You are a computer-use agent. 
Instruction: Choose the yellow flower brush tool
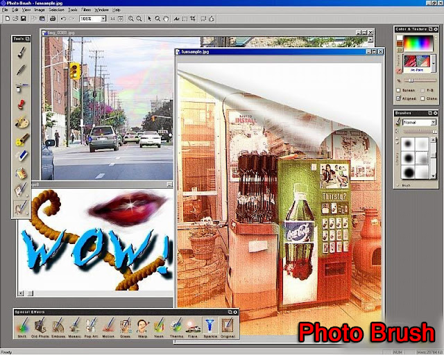[x=22, y=139]
